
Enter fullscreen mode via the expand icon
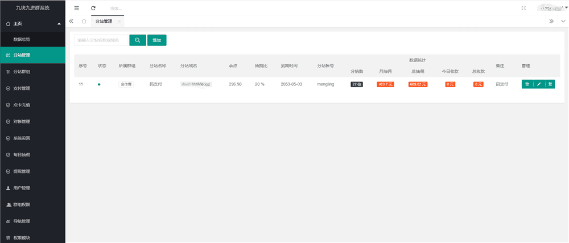[523, 8]
